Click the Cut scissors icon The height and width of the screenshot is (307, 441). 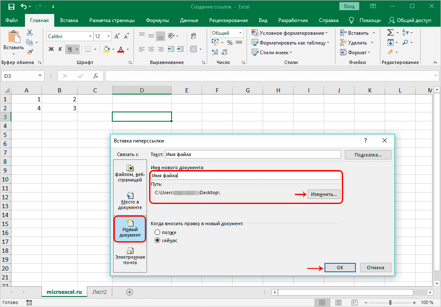coord(30,33)
